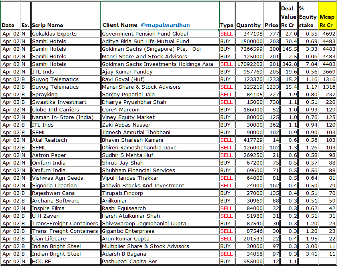Viewport: 337px width, 266px height.
Task: Select Viney Equity Market cell
Action: (160, 117)
